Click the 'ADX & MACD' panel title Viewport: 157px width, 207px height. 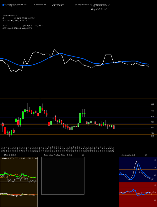[x=10, y=155]
